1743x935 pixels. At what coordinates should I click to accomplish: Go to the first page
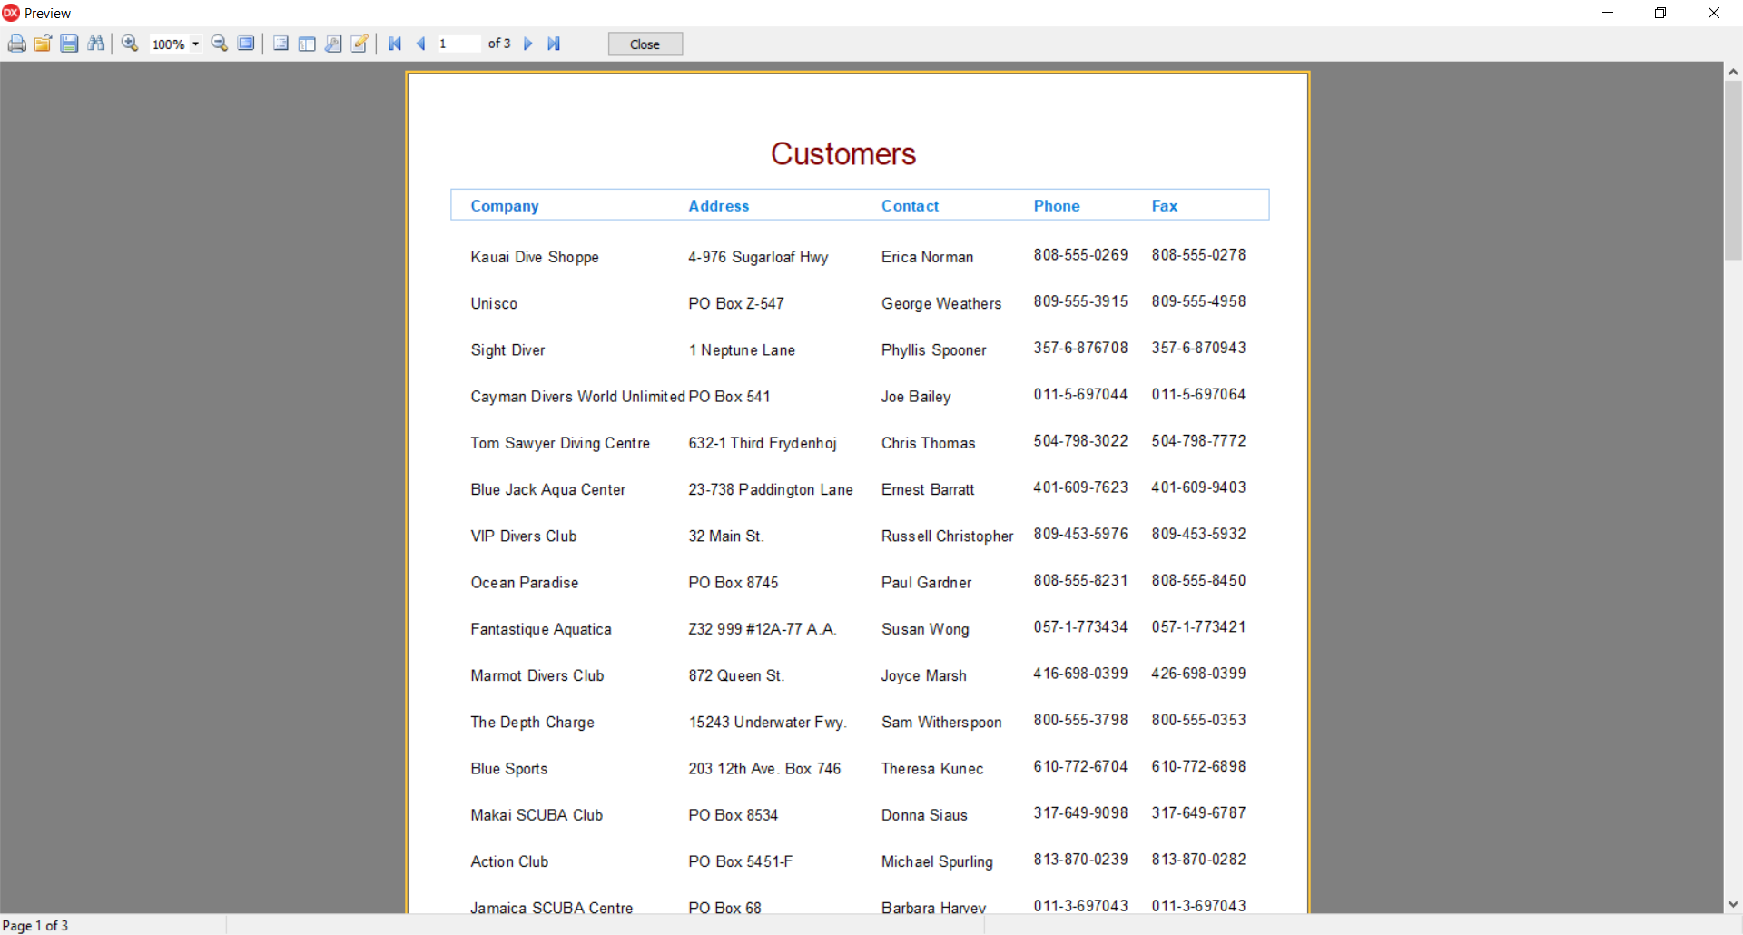coord(395,44)
